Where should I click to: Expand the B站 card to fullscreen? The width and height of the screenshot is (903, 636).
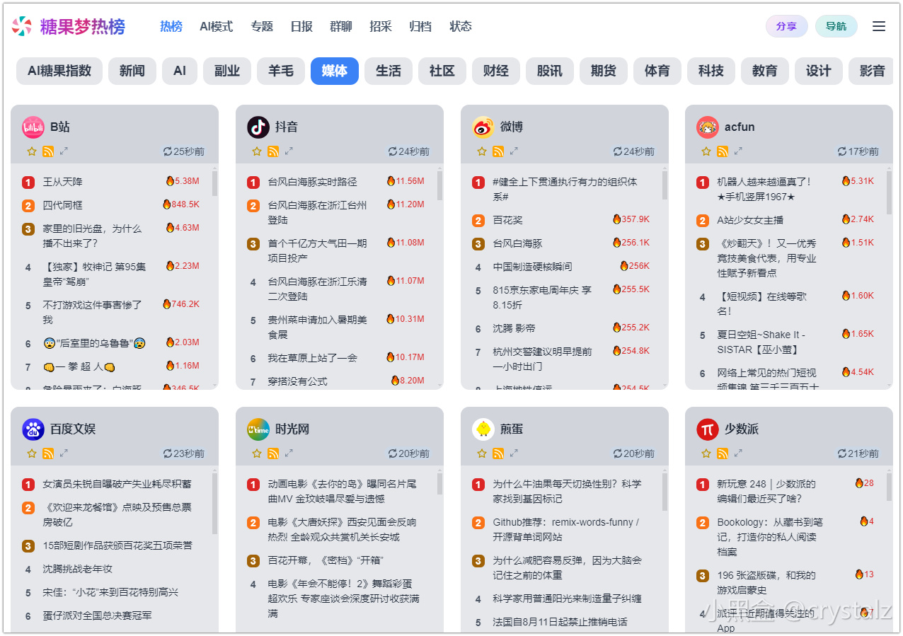click(64, 151)
